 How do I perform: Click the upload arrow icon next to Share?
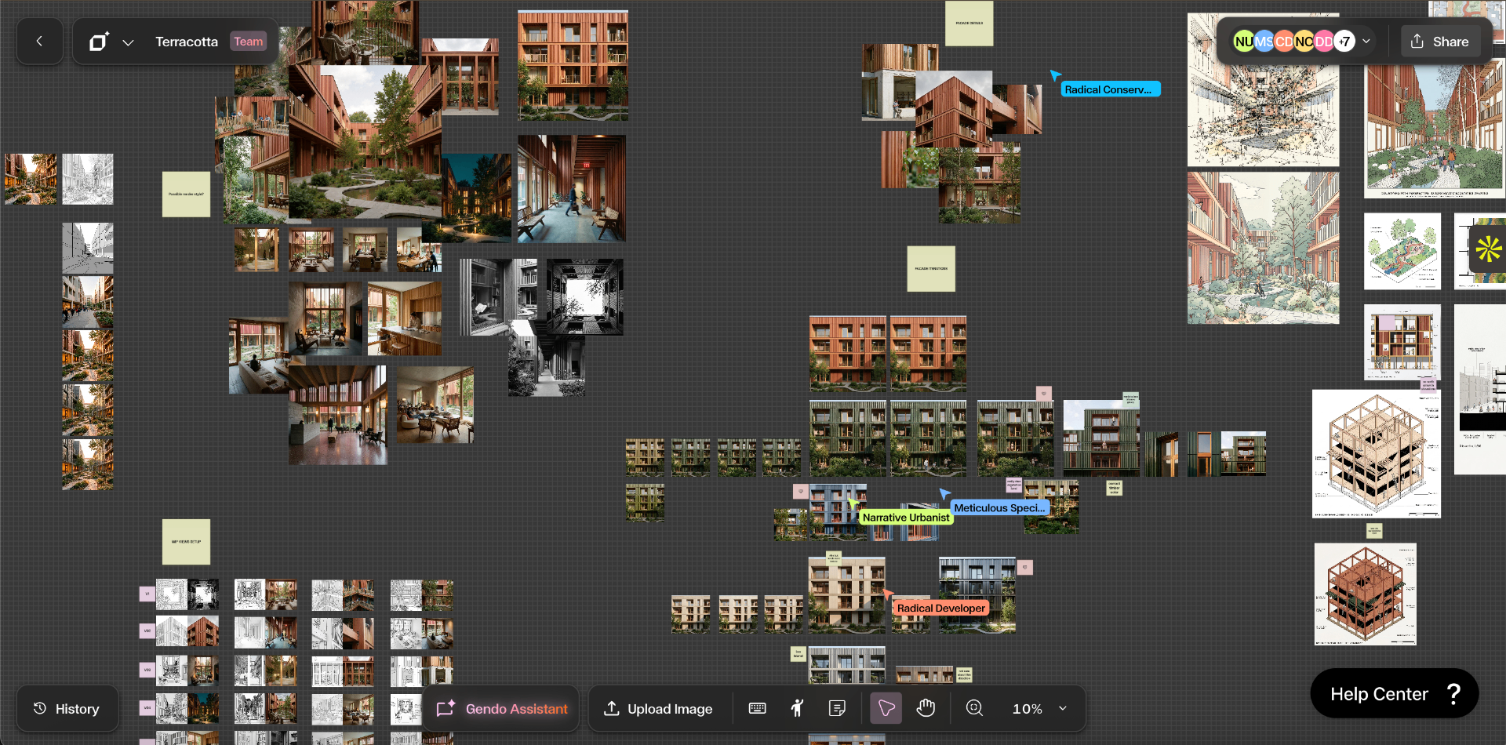(1417, 41)
